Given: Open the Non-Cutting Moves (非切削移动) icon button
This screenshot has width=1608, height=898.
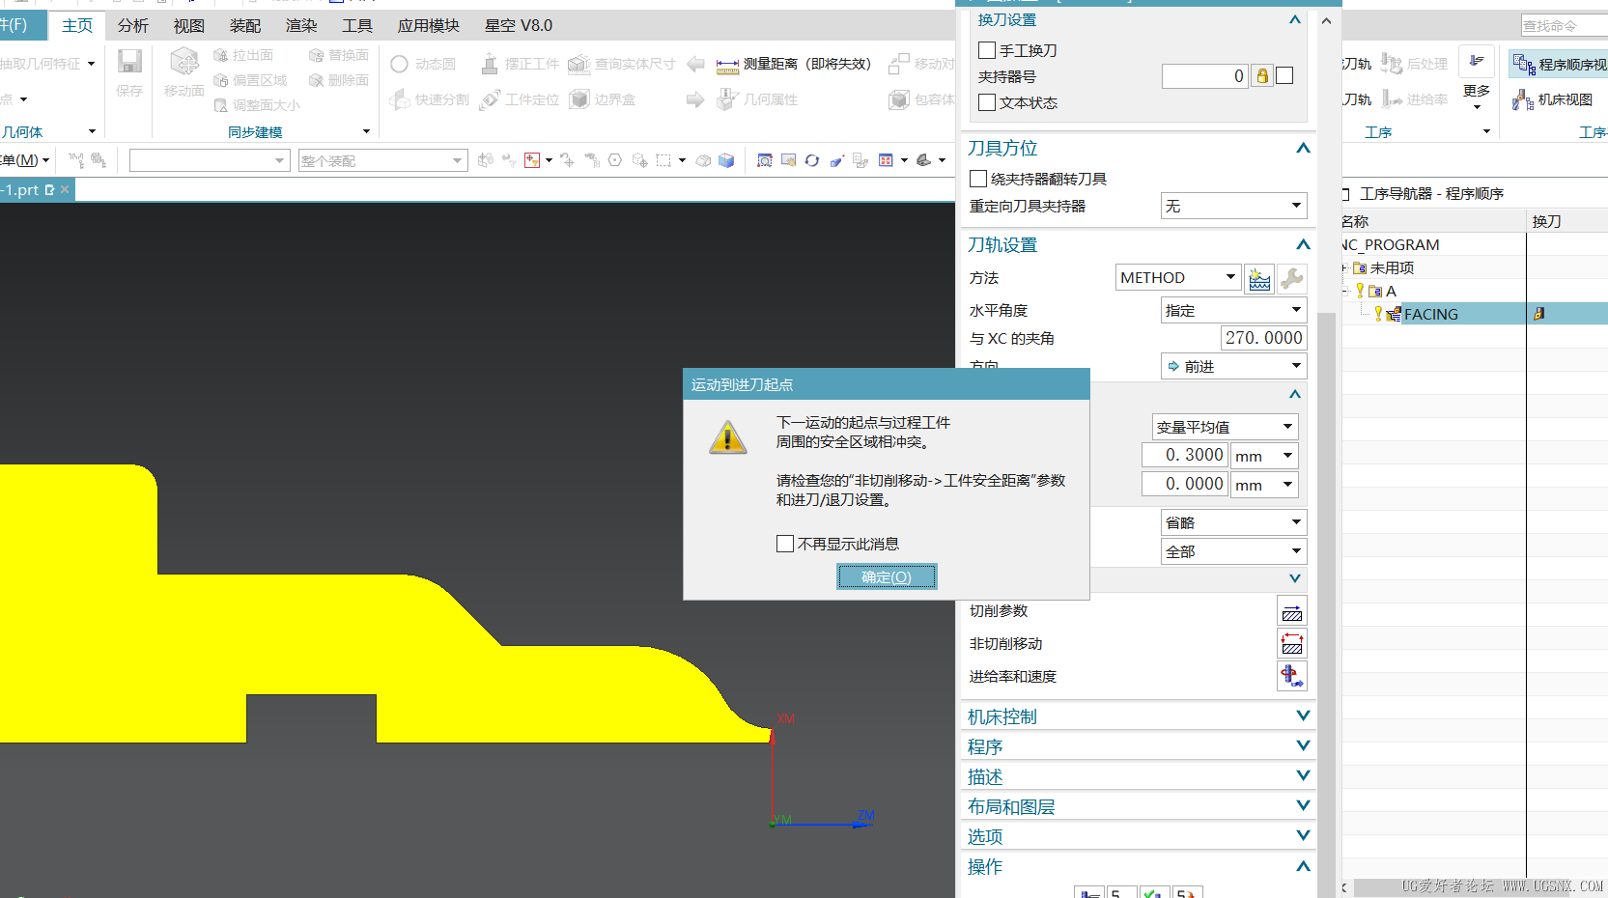Looking at the screenshot, I should point(1292,644).
